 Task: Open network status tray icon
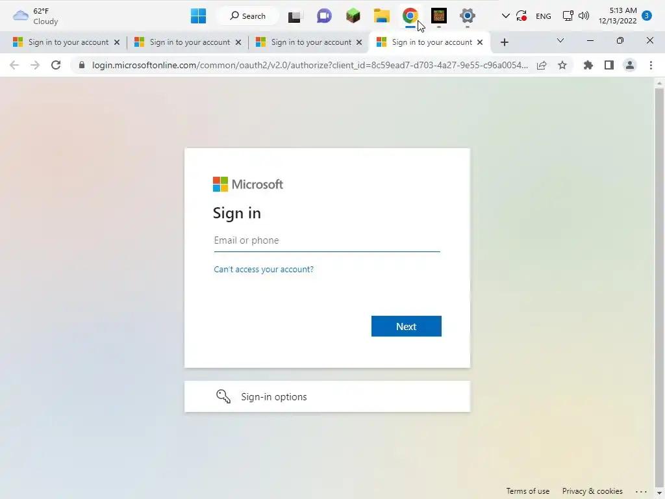568,16
